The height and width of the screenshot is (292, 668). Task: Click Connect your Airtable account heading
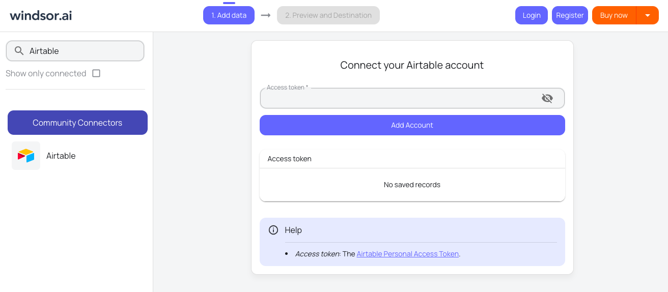point(412,65)
